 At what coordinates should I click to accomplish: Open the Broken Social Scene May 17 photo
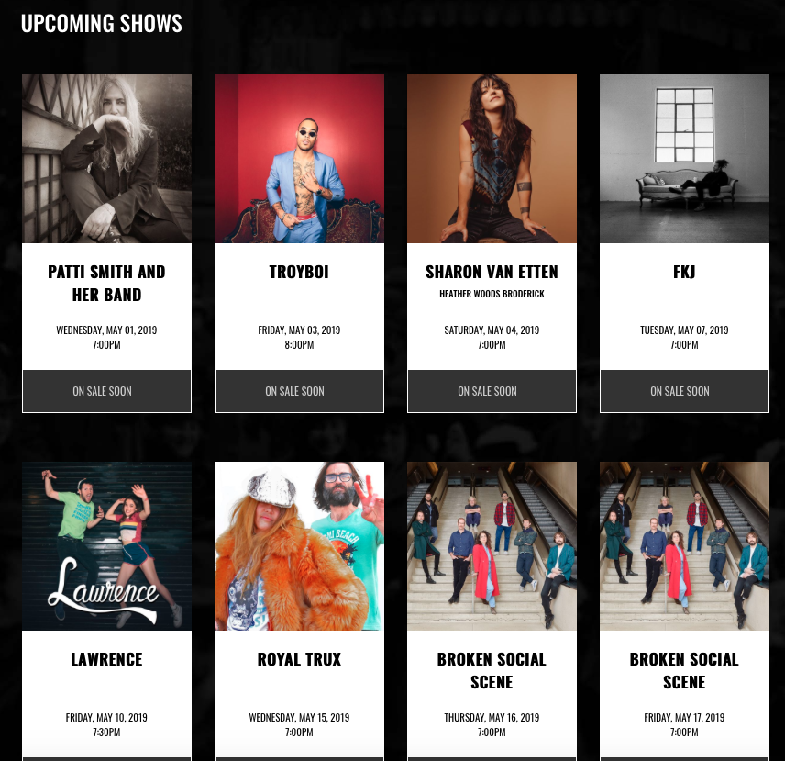[x=684, y=546]
